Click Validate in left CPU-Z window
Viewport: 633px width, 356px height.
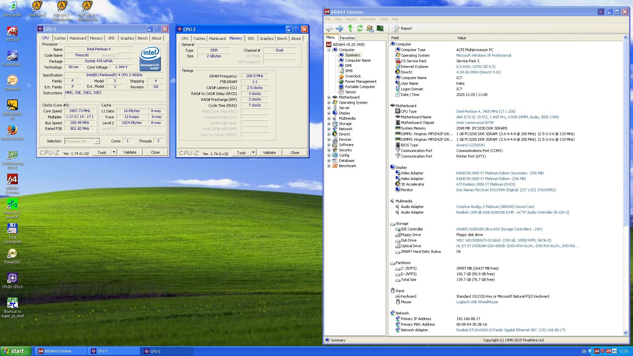[x=130, y=152]
